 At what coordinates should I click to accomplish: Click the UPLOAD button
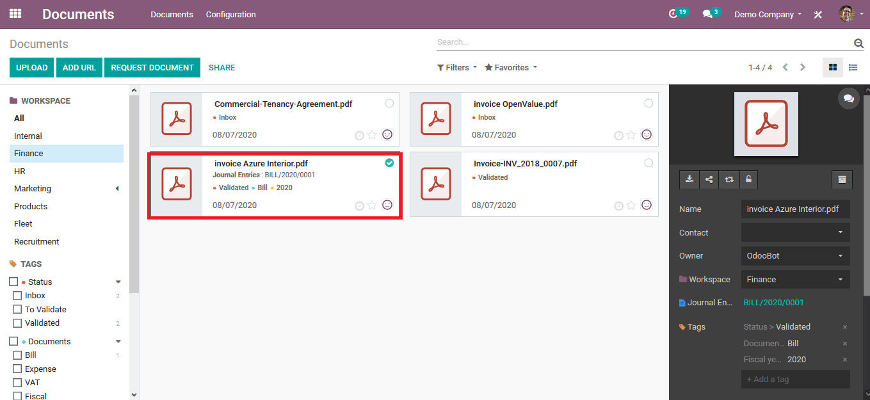(32, 67)
